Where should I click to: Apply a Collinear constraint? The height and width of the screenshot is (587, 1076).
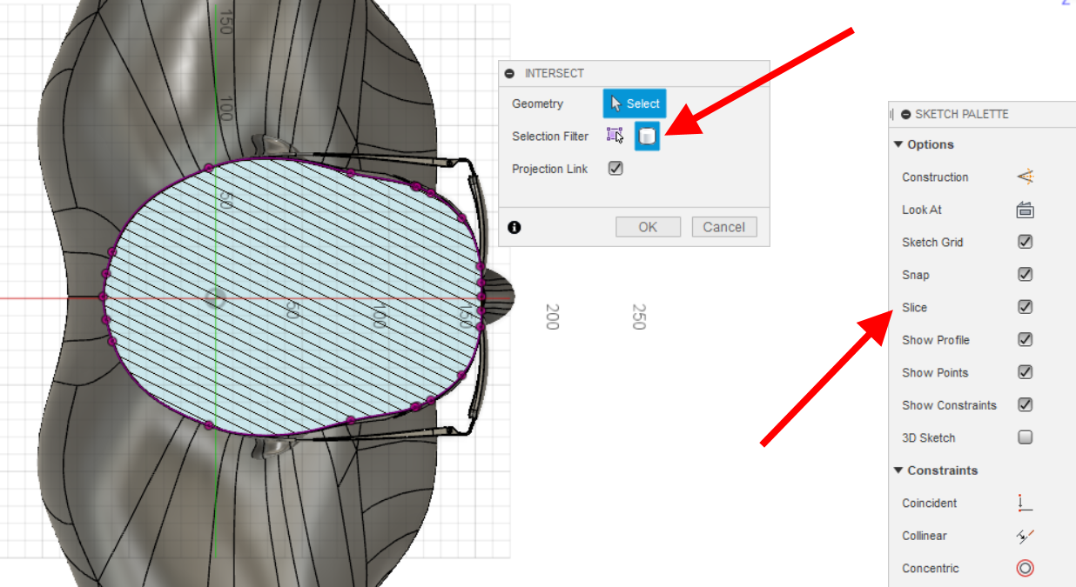coord(1024,536)
